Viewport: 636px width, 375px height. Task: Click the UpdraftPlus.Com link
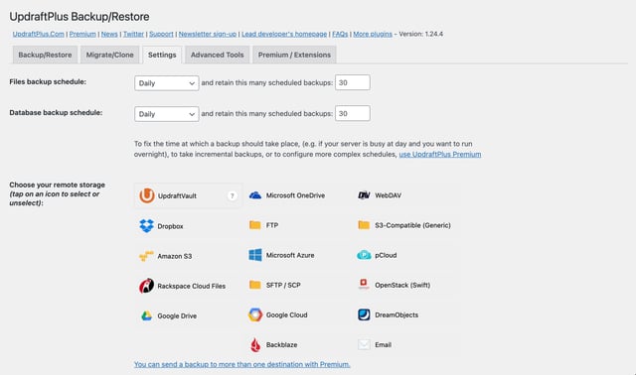39,34
